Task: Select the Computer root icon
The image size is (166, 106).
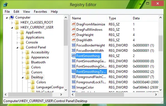Action: (12, 17)
